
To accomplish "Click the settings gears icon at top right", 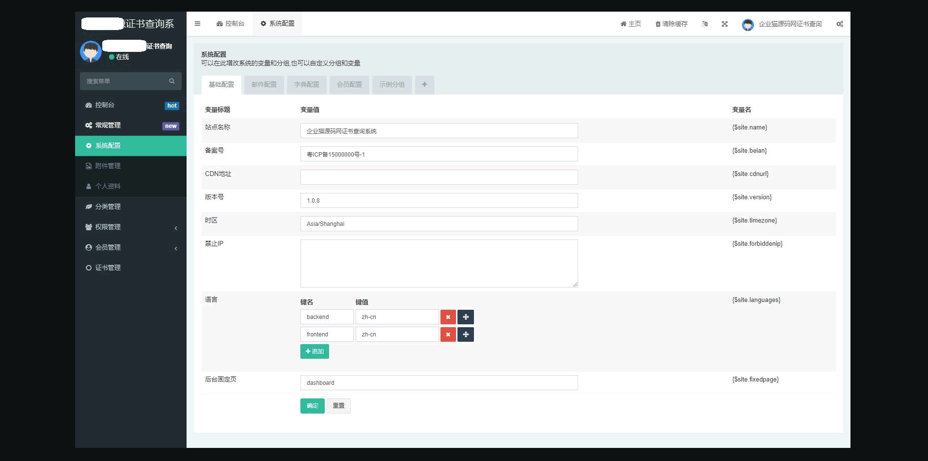I will [x=839, y=24].
